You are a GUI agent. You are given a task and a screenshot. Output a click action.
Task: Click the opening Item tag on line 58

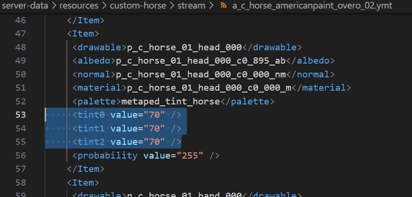point(83,183)
